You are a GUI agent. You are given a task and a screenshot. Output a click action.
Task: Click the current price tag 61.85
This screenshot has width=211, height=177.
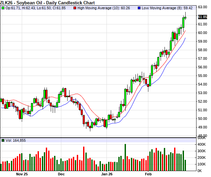202,17
